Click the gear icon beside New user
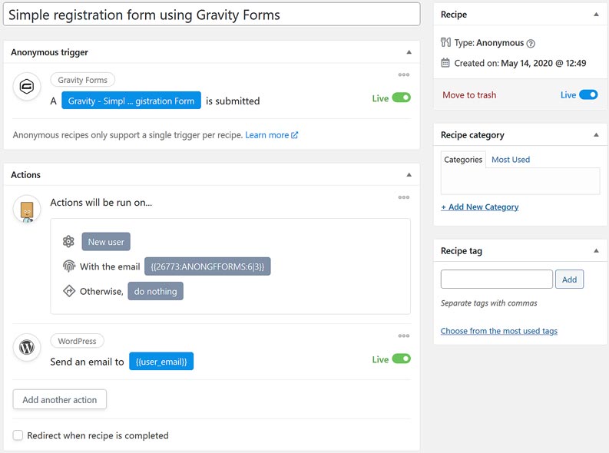Viewport: 609px width, 453px height. 68,241
